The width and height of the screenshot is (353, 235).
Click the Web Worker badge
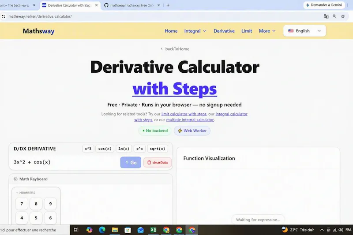192,131
